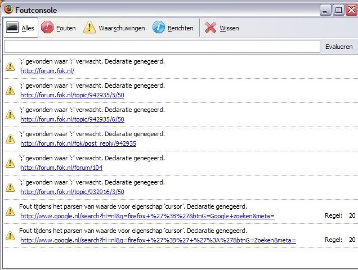The image size is (358, 270).
Task: Click warning icon beside forum/104 entry
Action: [x=10, y=163]
